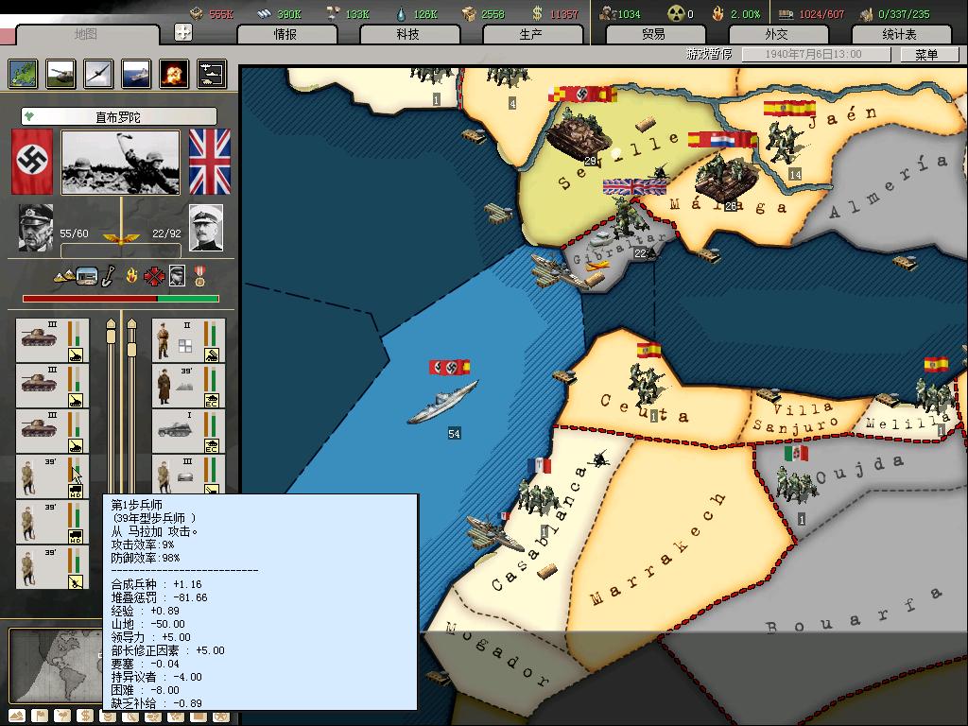968x726 pixels.
Task: Select the Europe map view icon
Action: [x=23, y=74]
